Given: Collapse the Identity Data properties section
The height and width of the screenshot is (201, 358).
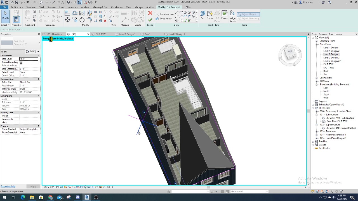Looking at the screenshot, I should click(x=39, y=113).
